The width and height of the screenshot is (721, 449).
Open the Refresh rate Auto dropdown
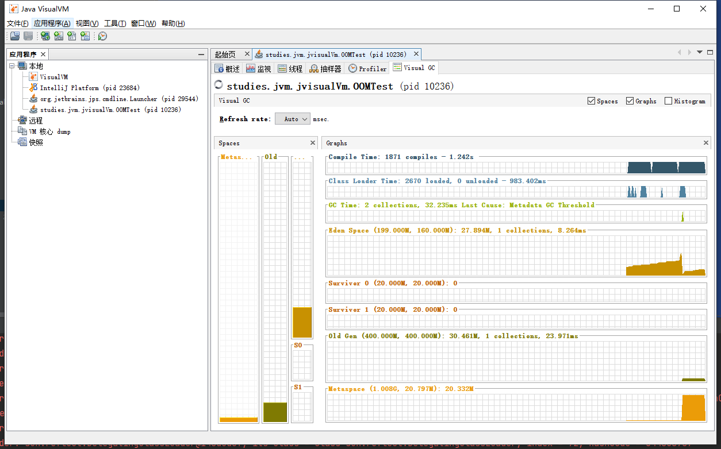click(x=293, y=119)
